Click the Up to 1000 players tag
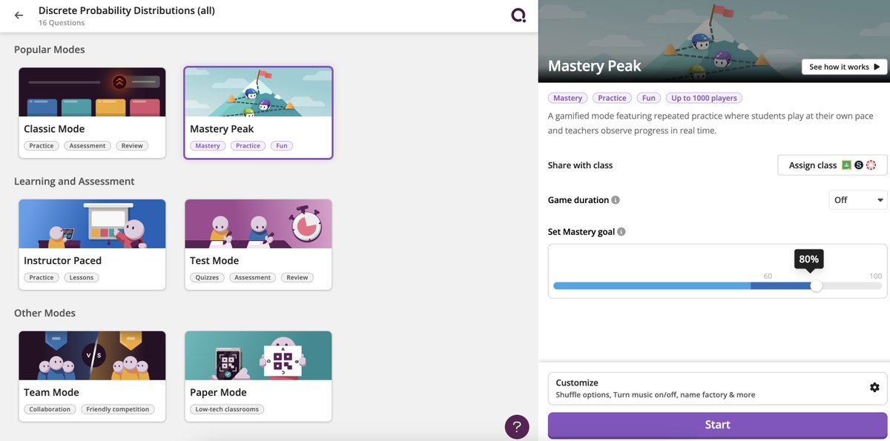The width and height of the screenshot is (890, 441). (704, 98)
